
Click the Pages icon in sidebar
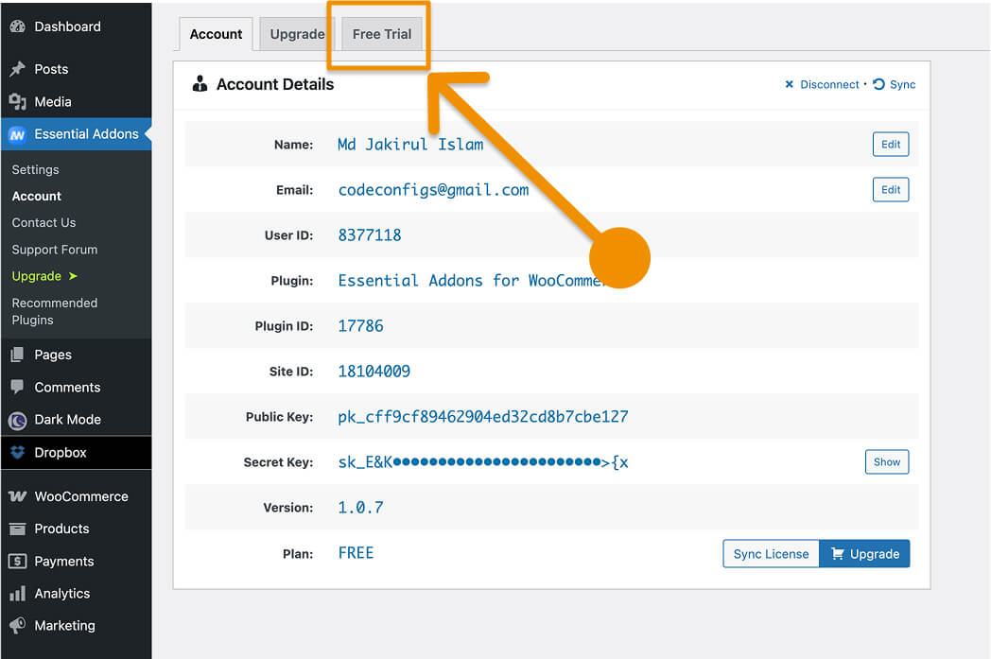coord(18,356)
